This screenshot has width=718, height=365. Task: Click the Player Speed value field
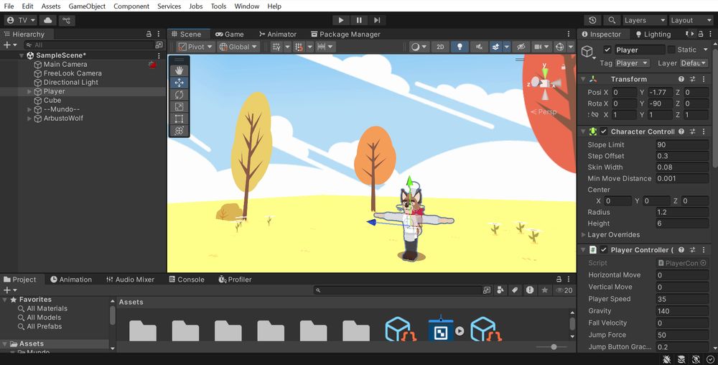[682, 299]
